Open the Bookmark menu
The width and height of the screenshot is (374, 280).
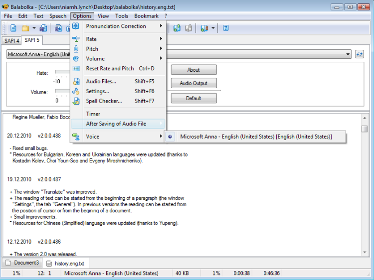146,16
